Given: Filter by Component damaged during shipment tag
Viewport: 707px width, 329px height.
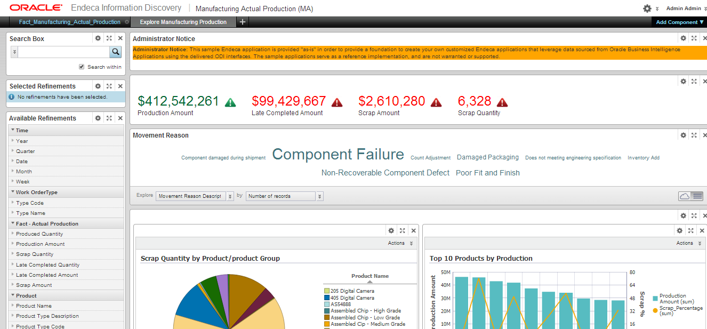Looking at the screenshot, I should pyautogui.click(x=223, y=158).
